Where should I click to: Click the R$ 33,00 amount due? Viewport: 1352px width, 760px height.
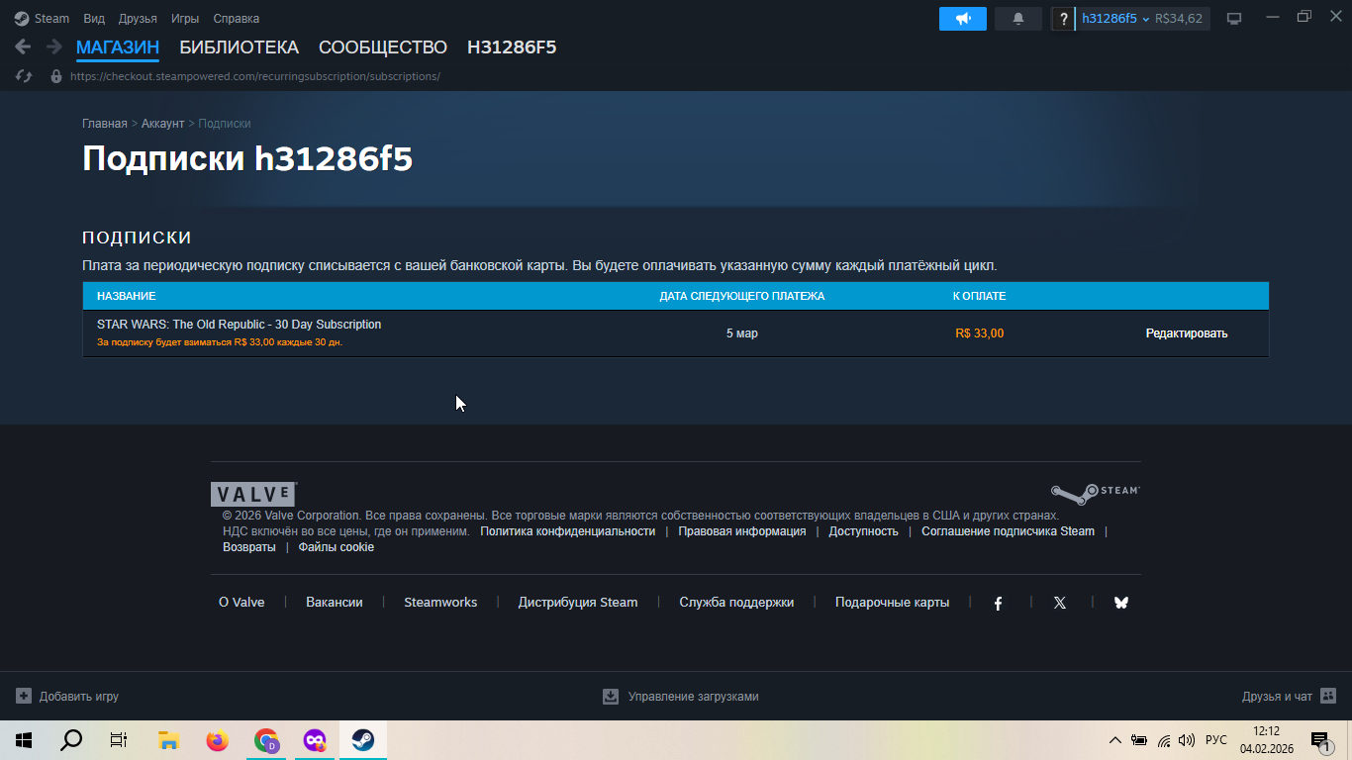[x=980, y=333]
